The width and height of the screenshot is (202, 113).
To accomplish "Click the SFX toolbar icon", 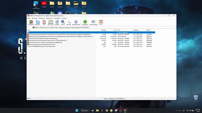I will coord(101,23).
